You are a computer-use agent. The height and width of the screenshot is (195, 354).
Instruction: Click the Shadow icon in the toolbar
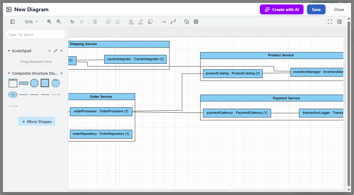150,21
